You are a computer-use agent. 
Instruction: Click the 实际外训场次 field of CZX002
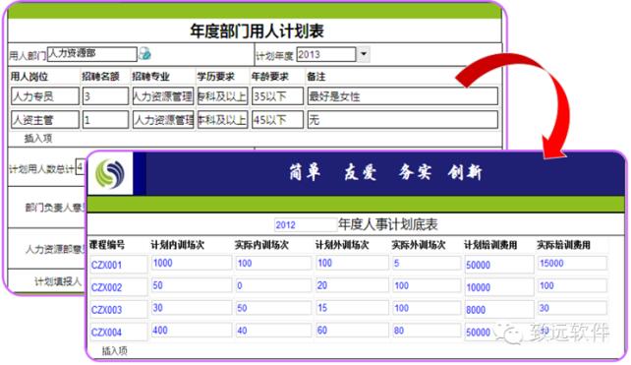tap(427, 285)
